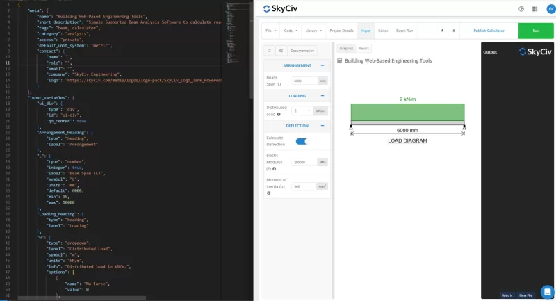Click the Moment of Inertia input field
The width and height of the screenshot is (556, 301).
point(304,186)
